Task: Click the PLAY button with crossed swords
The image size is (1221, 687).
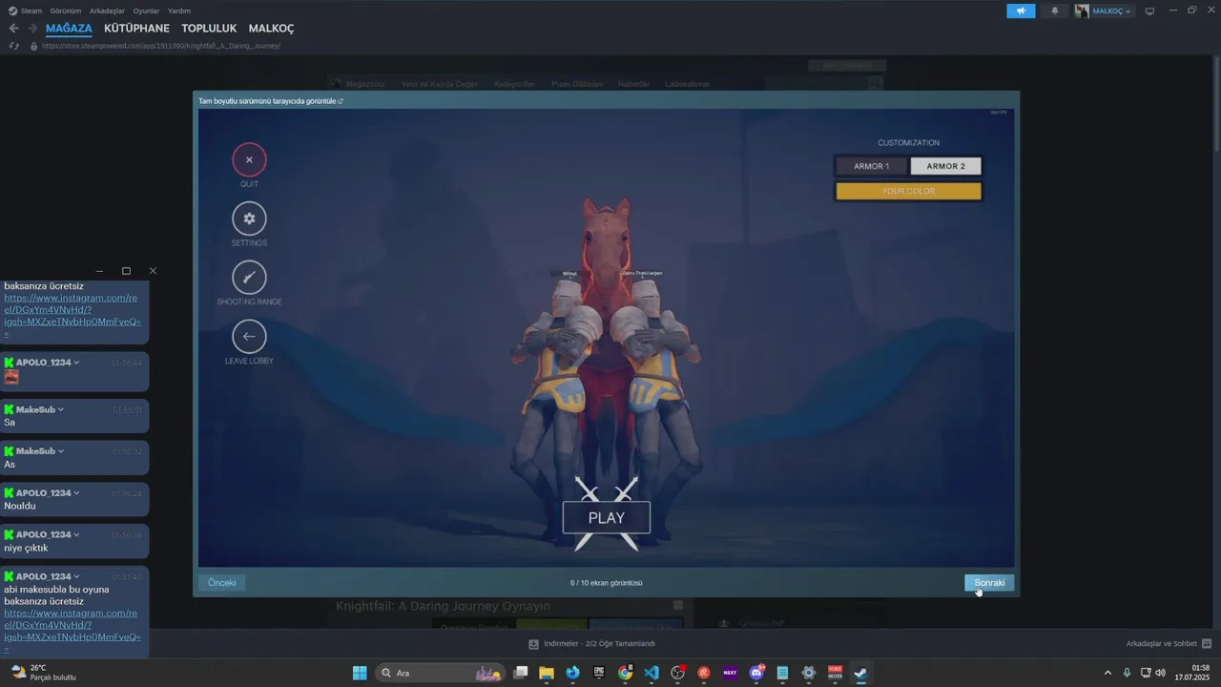Action: (x=607, y=518)
